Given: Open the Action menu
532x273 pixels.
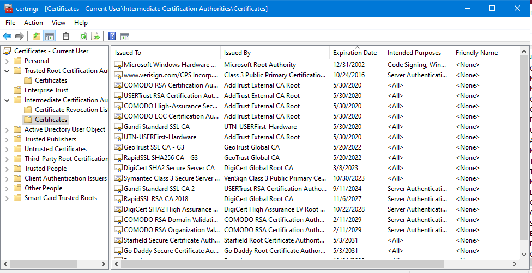Looking at the screenshot, I should (33, 23).
